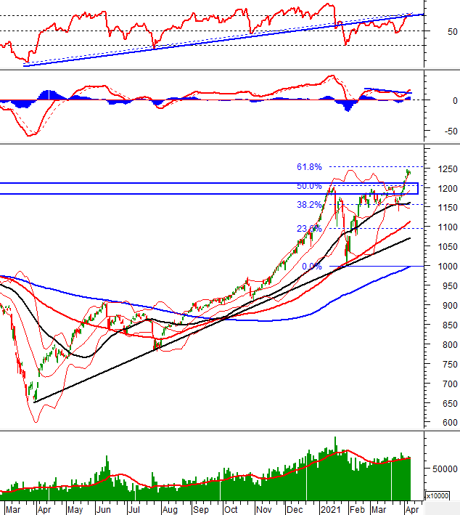
Task: Select the 1200 price axis value
Action: tap(448, 189)
